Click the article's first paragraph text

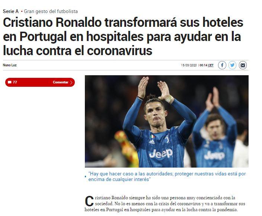pyautogui.click(x=165, y=204)
